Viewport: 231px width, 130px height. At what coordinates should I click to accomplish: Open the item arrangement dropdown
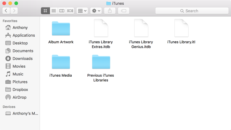82,11
